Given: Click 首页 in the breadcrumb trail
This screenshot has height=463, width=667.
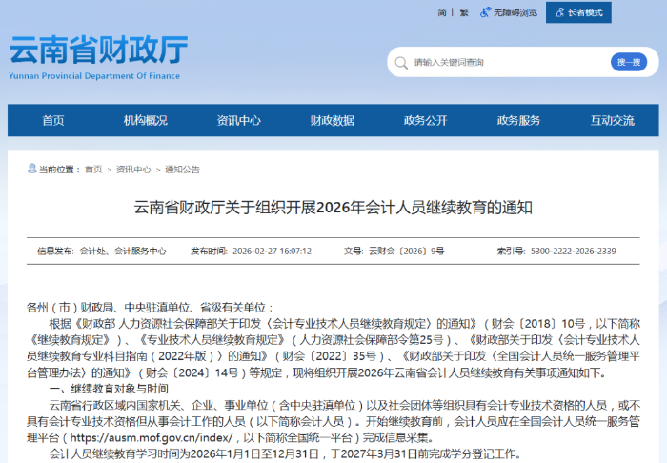Looking at the screenshot, I should coord(93,170).
